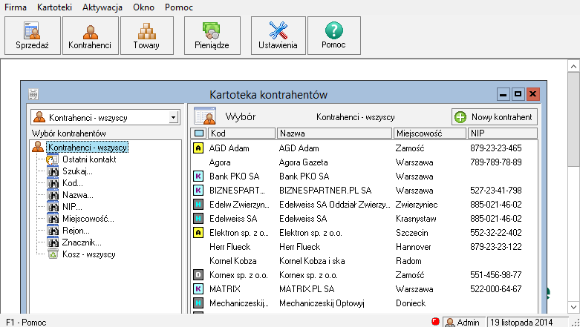Screen dimensions: 580x327
Task: Sort by the Miejscowość column header
Action: (430, 133)
